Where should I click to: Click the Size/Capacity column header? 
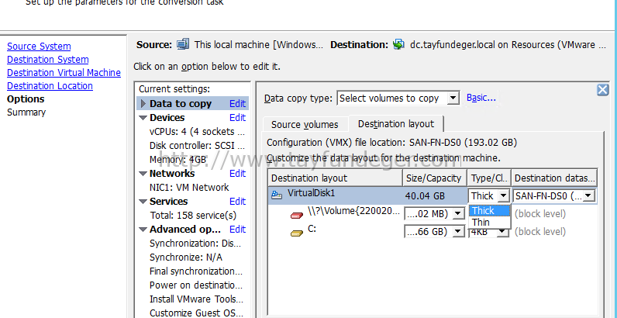(x=435, y=178)
